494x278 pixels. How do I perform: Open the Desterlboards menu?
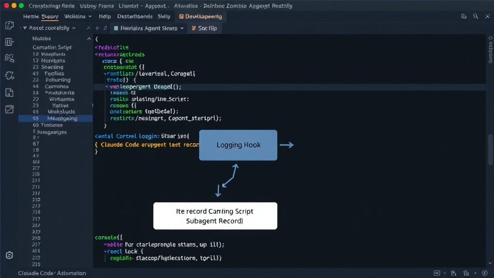click(135, 16)
